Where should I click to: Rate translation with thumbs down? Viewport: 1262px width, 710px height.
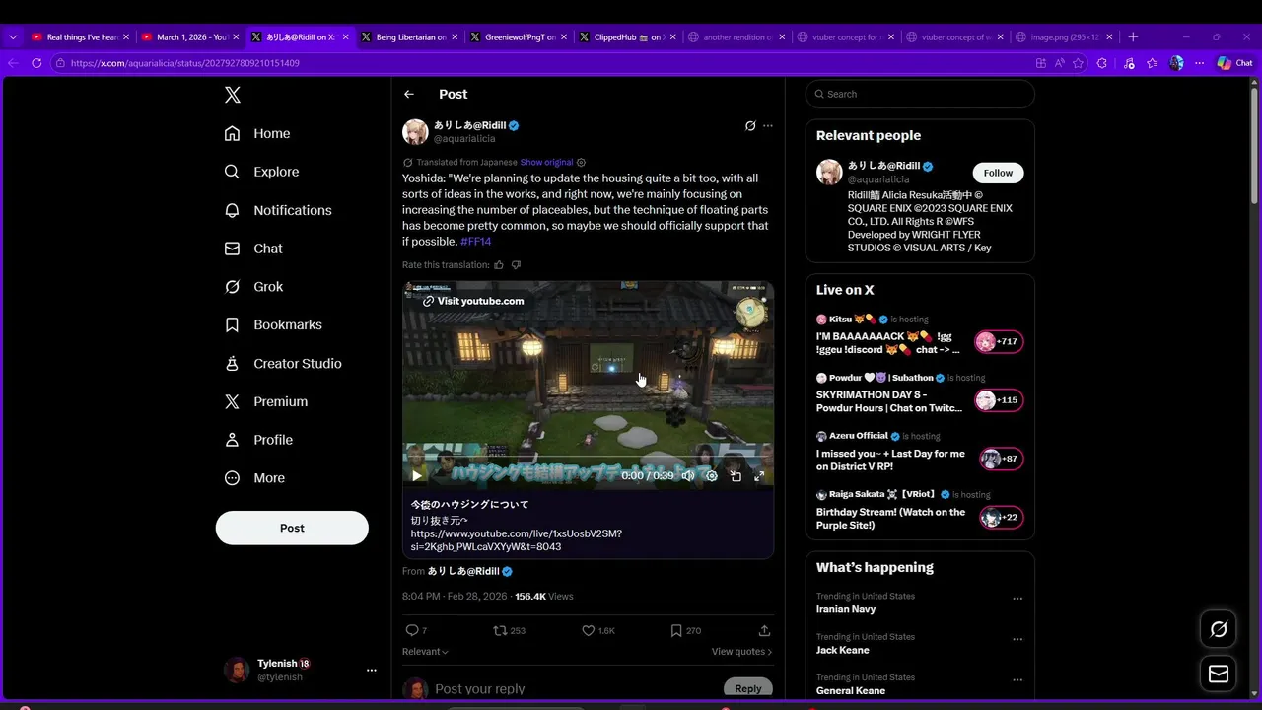coord(516,265)
